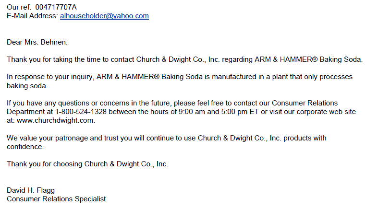Click "We value your patronage" text
The width and height of the screenshot is (378, 209).
(47, 138)
